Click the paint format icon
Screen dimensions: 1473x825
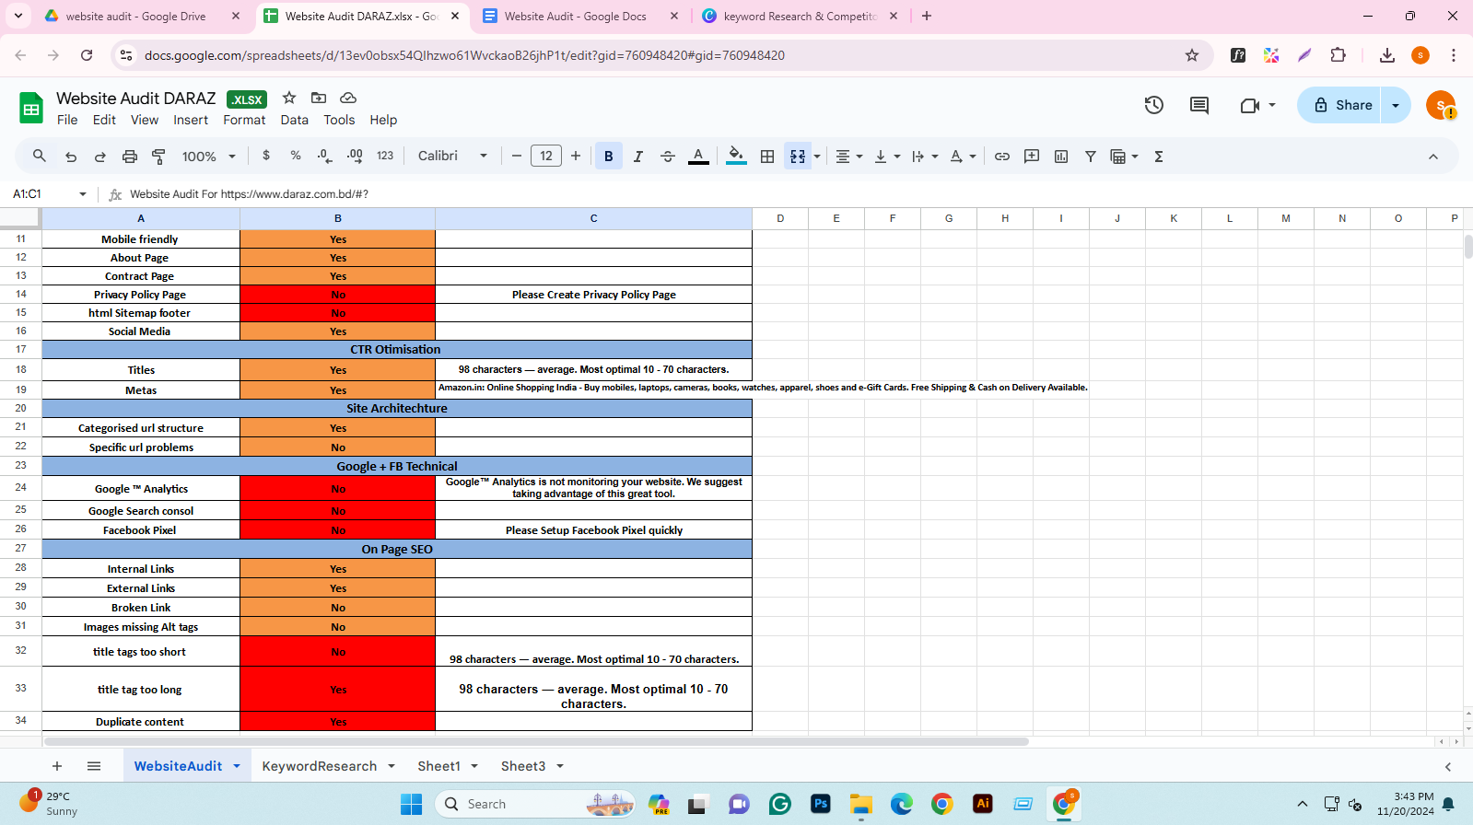pos(158,157)
